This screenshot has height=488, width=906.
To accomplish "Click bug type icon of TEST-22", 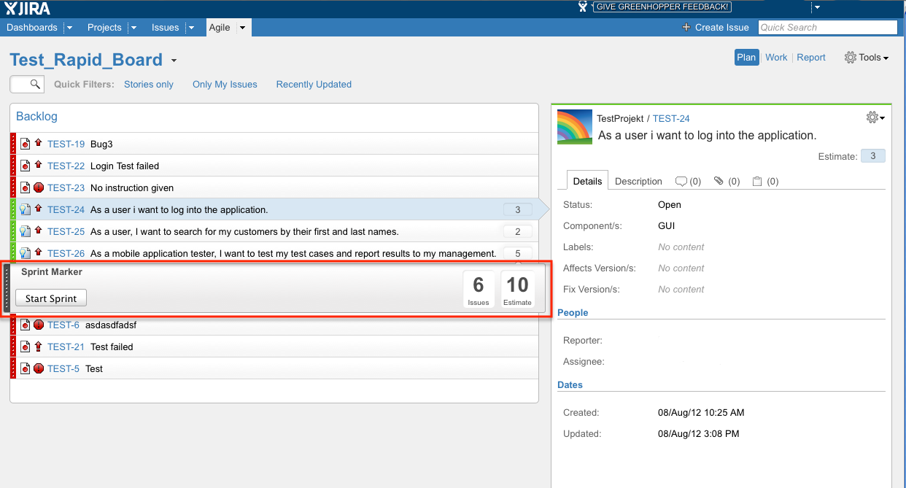I will click(25, 166).
